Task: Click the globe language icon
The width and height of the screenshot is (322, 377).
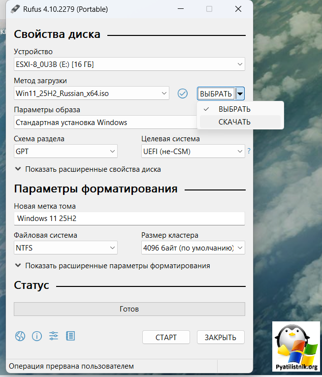Action: coord(20,337)
